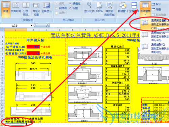Select column C header

tap(46, 30)
